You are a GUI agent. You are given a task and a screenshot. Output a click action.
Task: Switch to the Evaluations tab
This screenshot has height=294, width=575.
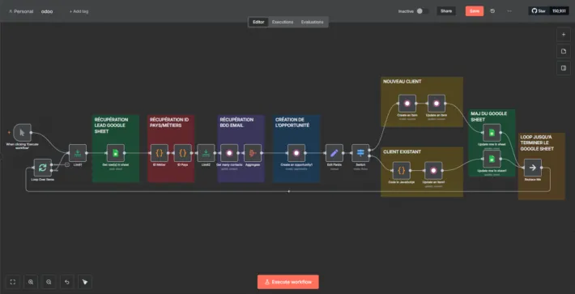click(312, 22)
